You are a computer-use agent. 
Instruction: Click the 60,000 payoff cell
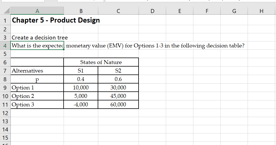pyautogui.click(x=118, y=105)
